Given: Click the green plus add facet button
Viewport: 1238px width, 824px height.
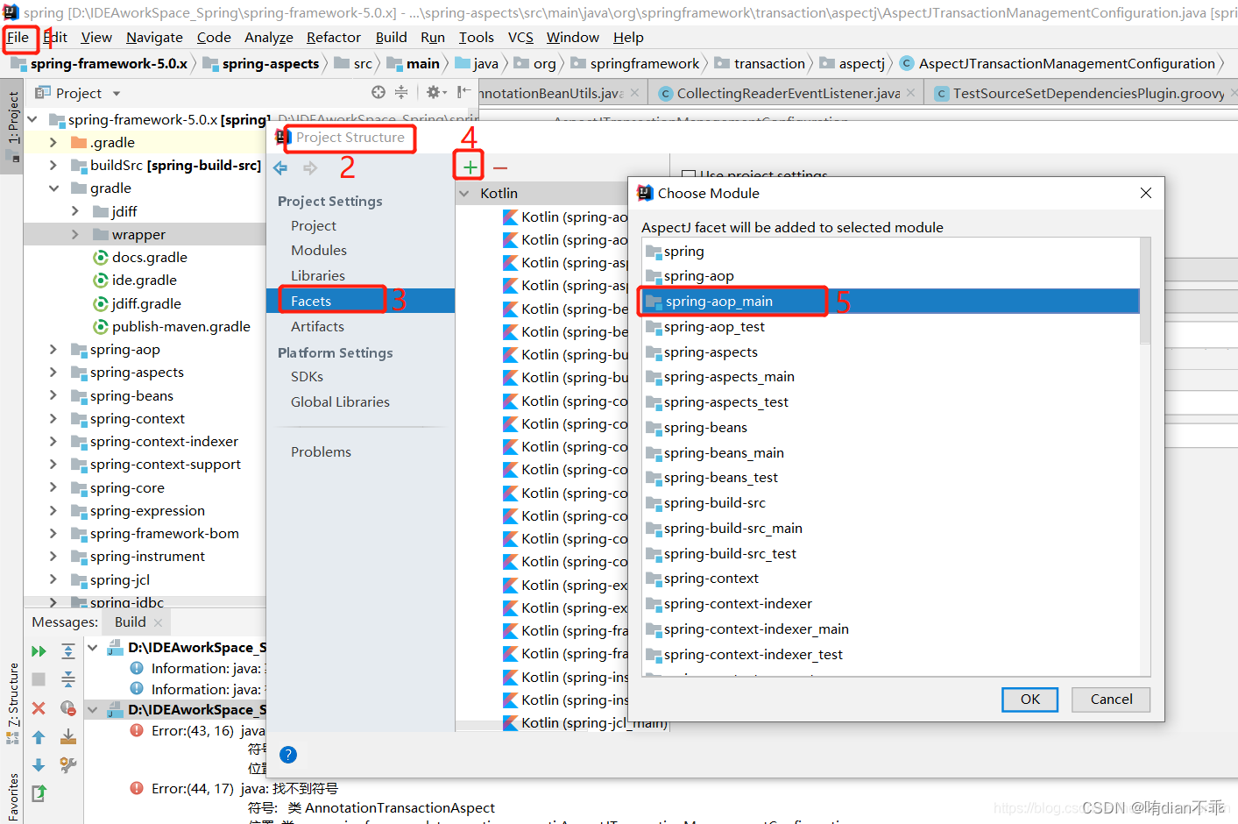Looking at the screenshot, I should (x=470, y=167).
